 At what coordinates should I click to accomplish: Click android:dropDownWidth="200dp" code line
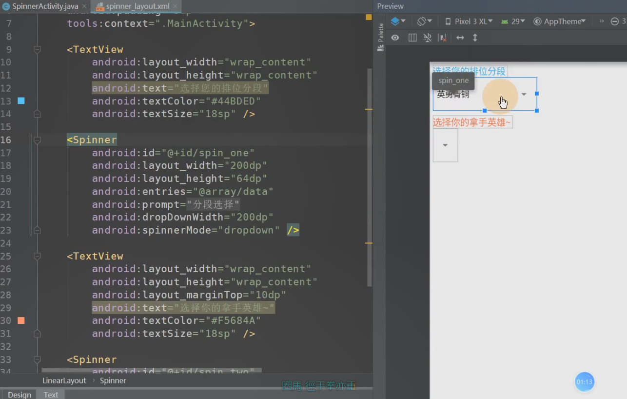(x=182, y=217)
